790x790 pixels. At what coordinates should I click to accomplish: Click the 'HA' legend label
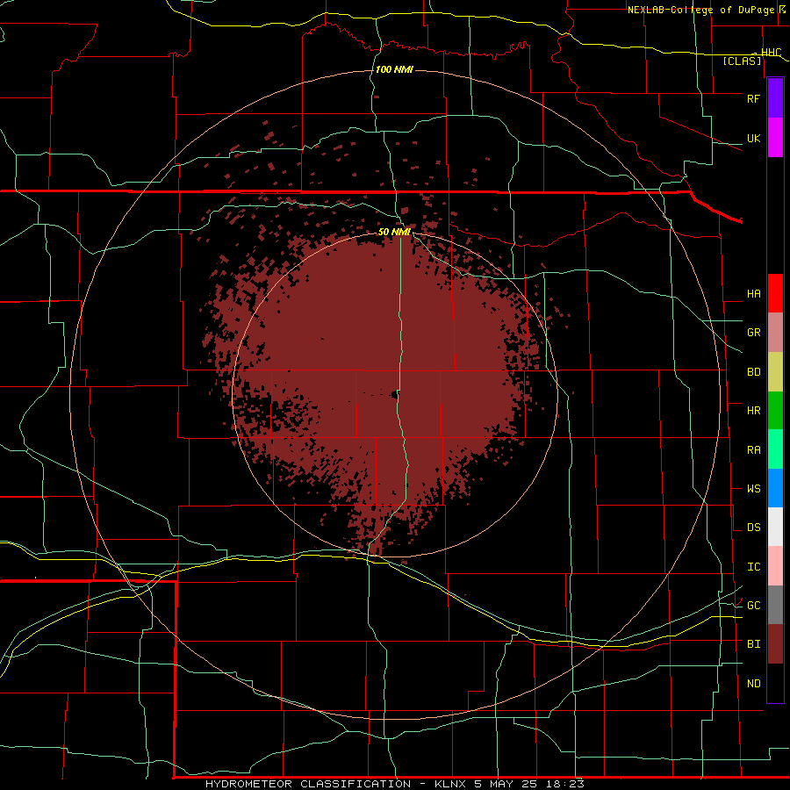pyautogui.click(x=753, y=294)
